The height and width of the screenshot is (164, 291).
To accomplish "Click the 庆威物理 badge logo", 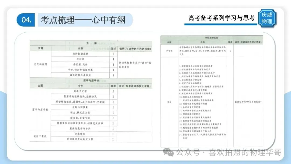I will click(267, 18).
